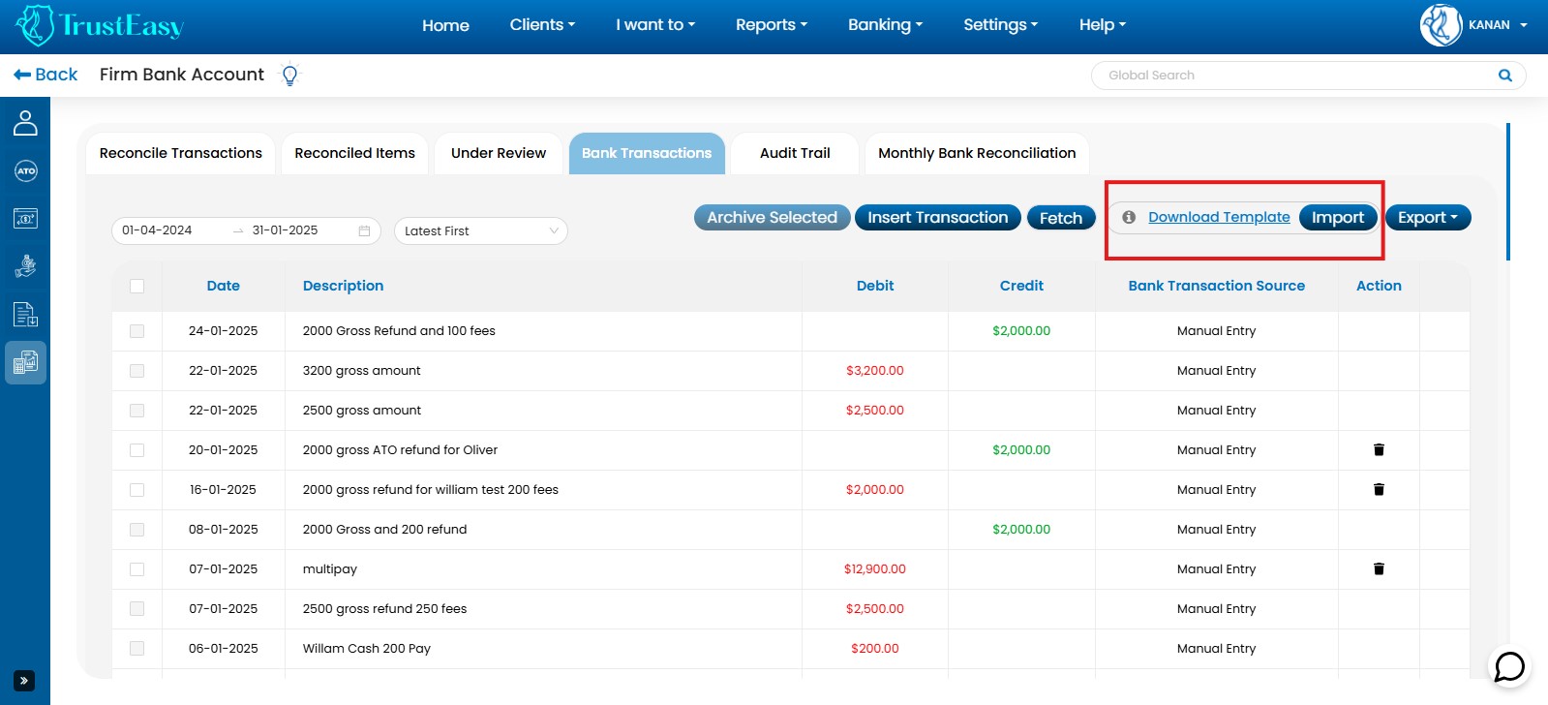This screenshot has height=705, width=1548.
Task: Delete the 'multipay' transaction via trash icon
Action: point(1379,569)
